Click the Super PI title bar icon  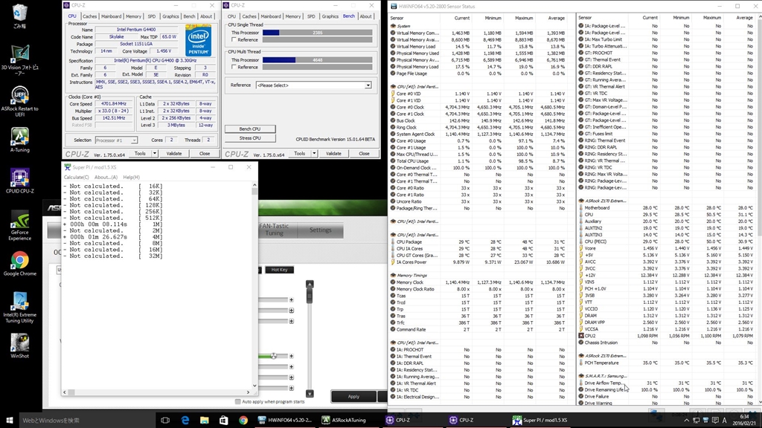68,167
